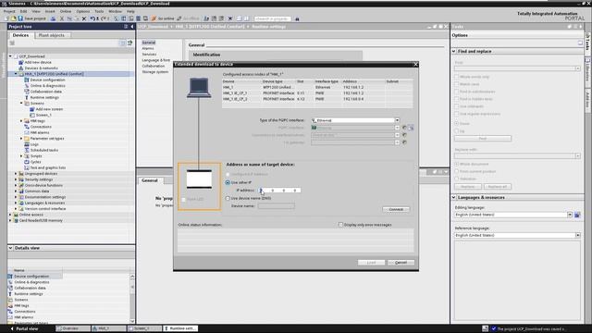
Task: Open Collaboration data in project tree
Action: coord(45,92)
